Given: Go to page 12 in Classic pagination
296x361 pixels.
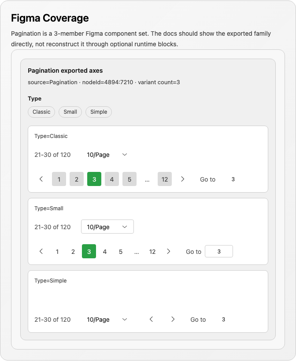Looking at the screenshot, I should tap(165, 179).
